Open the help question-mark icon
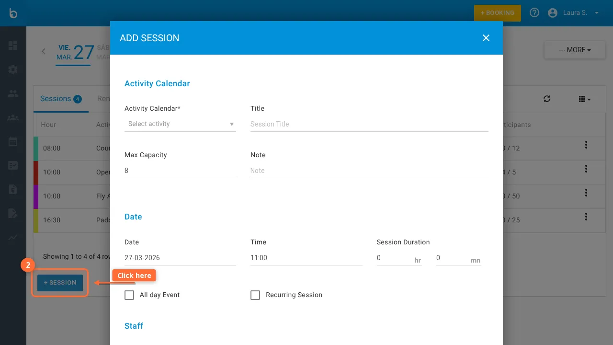Viewport: 613px width, 345px height. [534, 12]
